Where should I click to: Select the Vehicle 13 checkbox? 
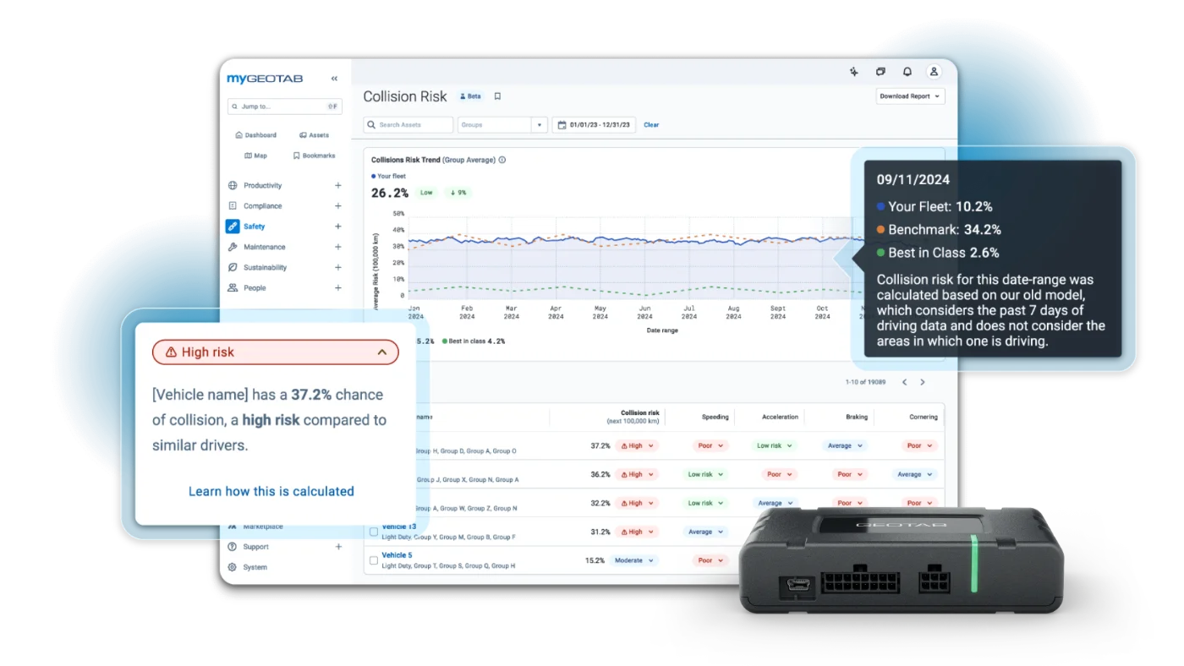pos(374,532)
